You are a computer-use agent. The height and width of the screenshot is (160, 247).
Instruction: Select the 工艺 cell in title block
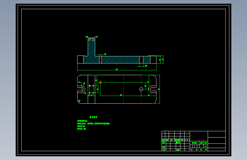[164, 150]
